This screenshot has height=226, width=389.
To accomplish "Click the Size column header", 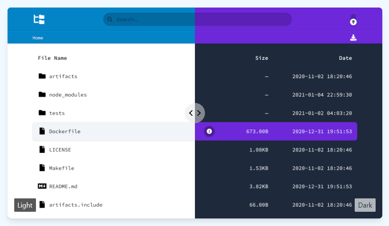I will [x=262, y=58].
